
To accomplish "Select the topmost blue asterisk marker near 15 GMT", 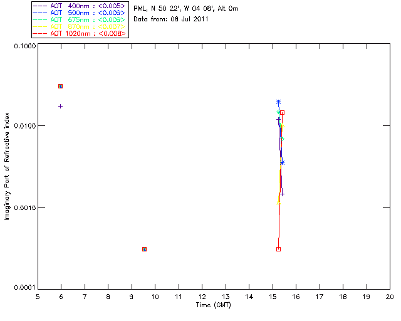I will click(278, 102).
